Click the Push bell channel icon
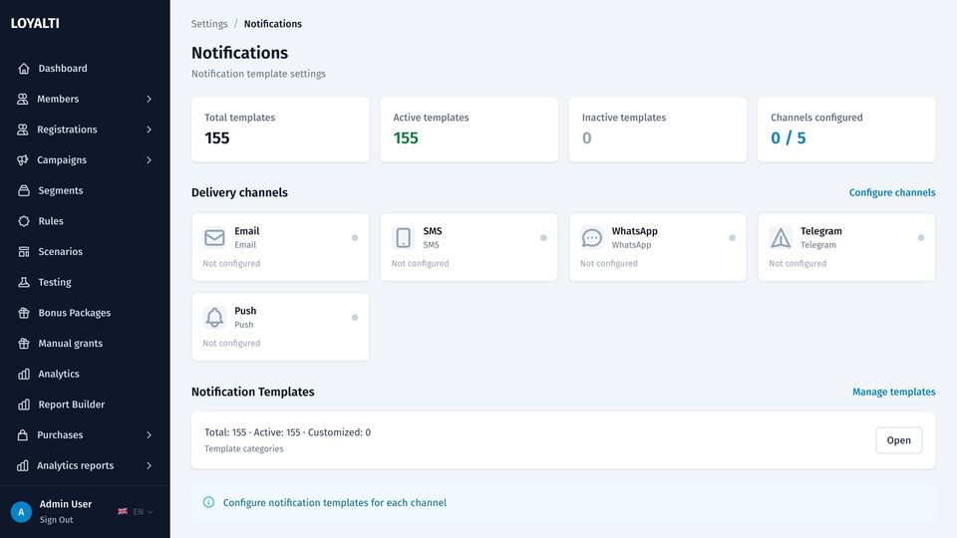Screen dimensions: 957x538 click(x=214, y=317)
